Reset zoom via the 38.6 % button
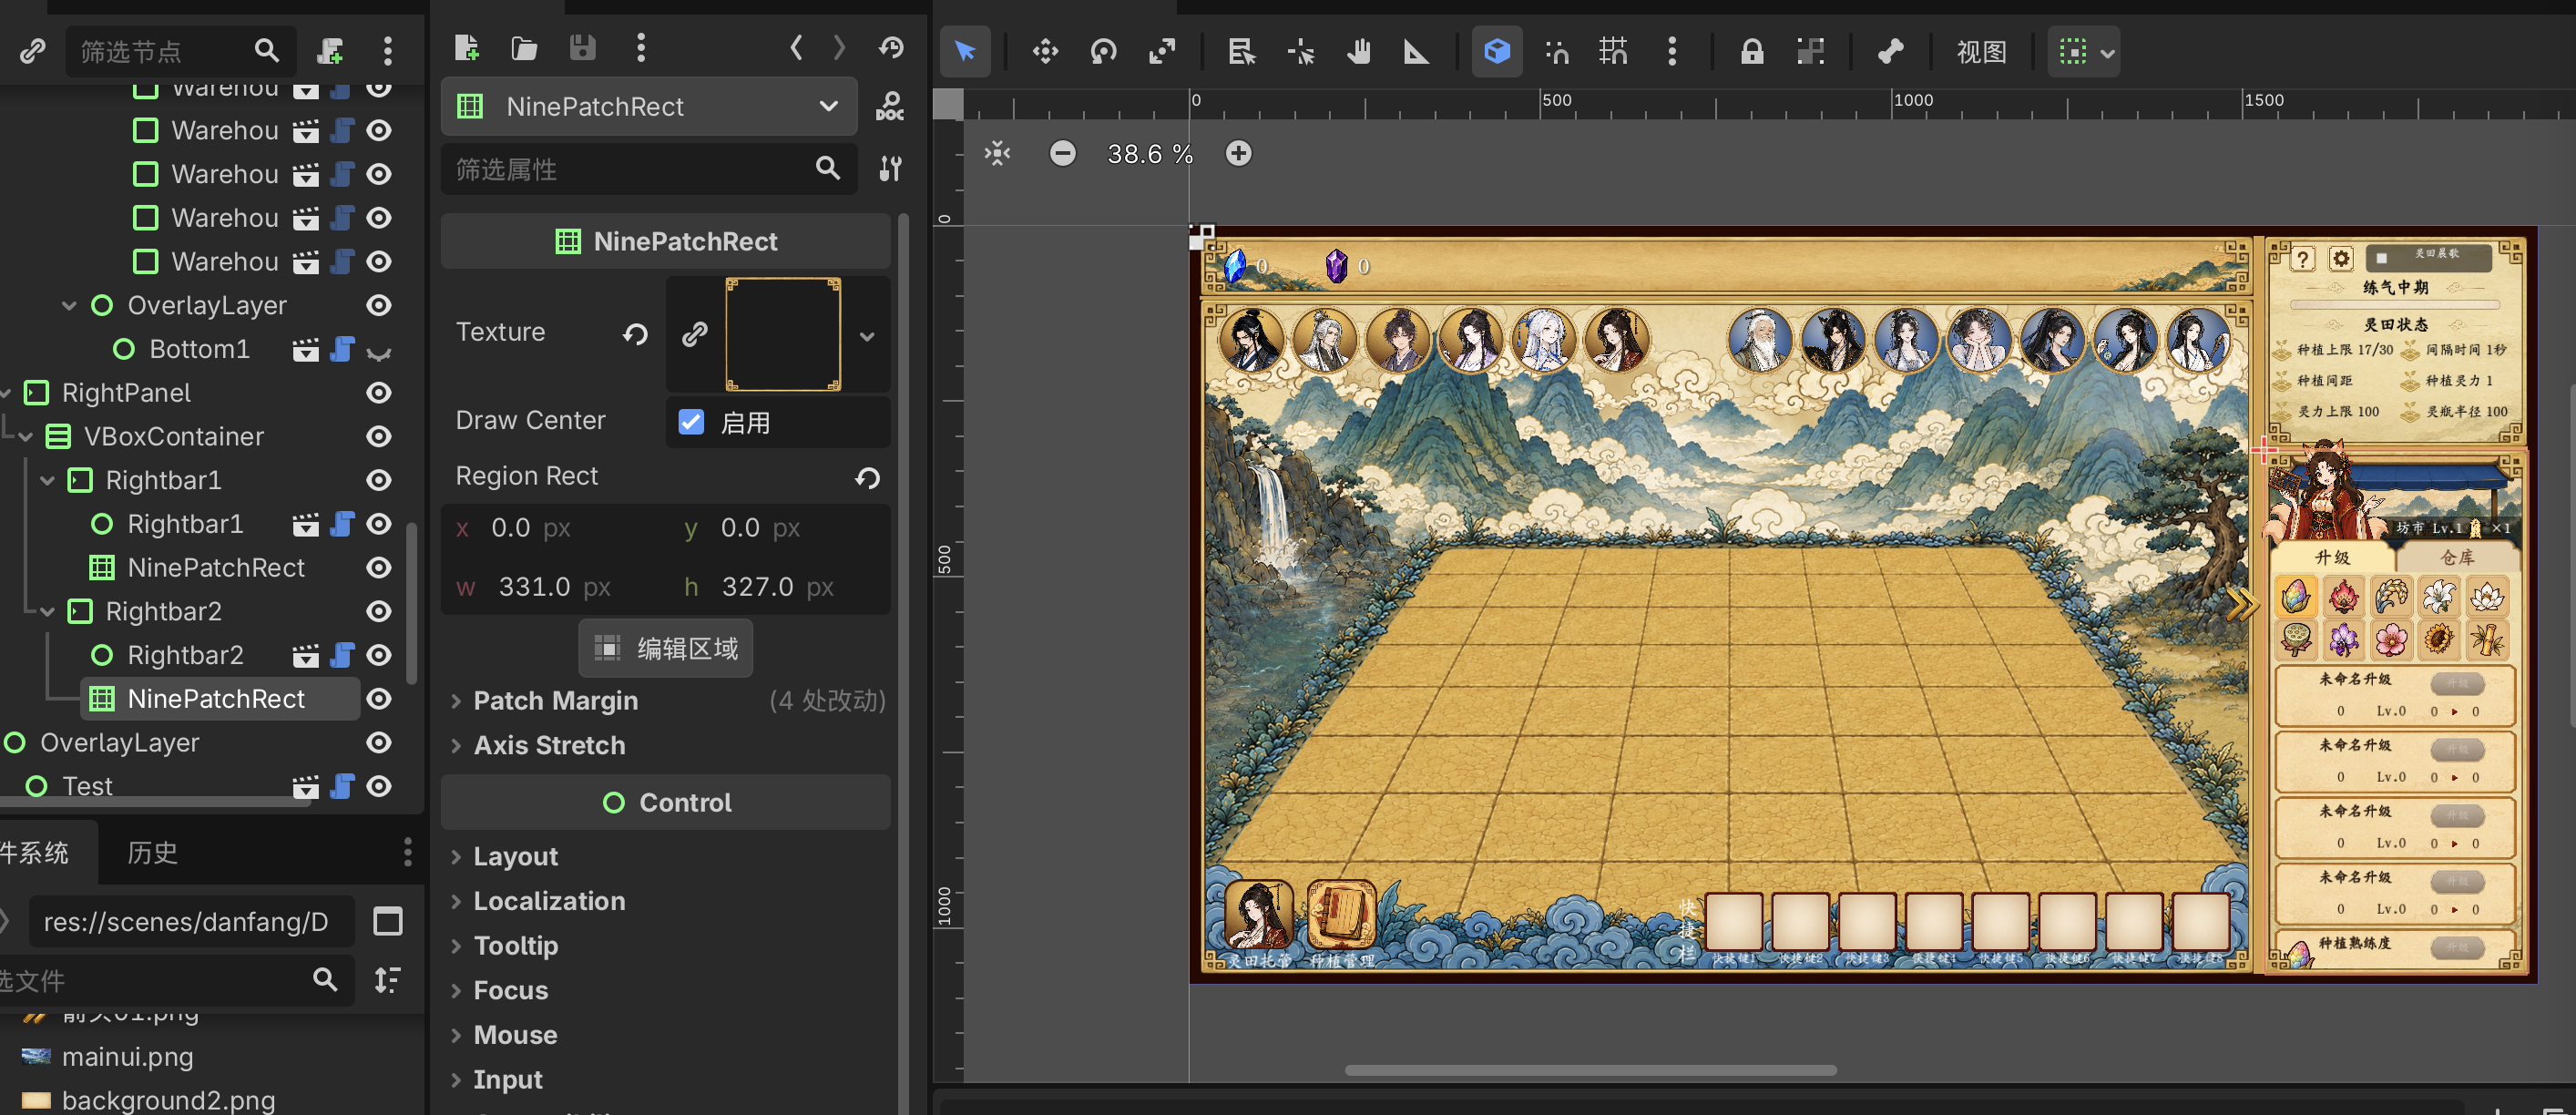The height and width of the screenshot is (1115, 2576). (x=1150, y=153)
